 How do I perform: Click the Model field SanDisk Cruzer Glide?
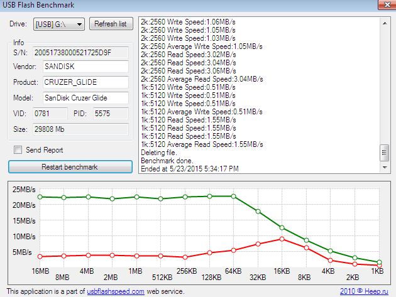pos(85,98)
